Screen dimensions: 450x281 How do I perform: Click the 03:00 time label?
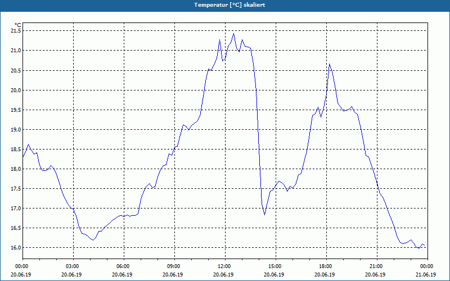tap(74, 266)
